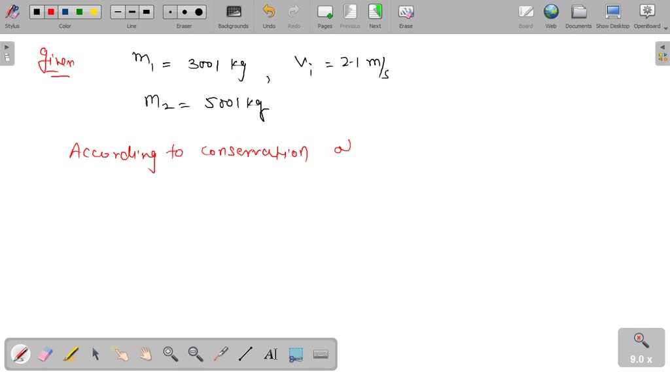Choose the large eraser size
The width and height of the screenshot is (670, 377).
point(199,12)
